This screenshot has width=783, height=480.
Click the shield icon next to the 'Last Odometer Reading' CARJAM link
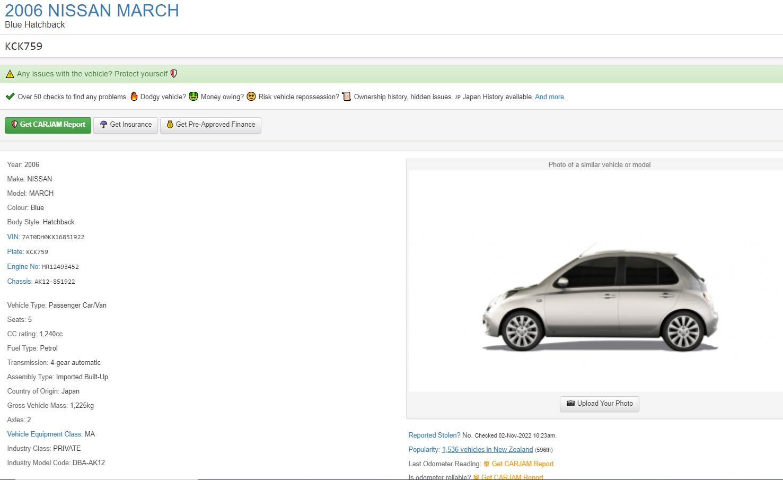[x=487, y=464]
